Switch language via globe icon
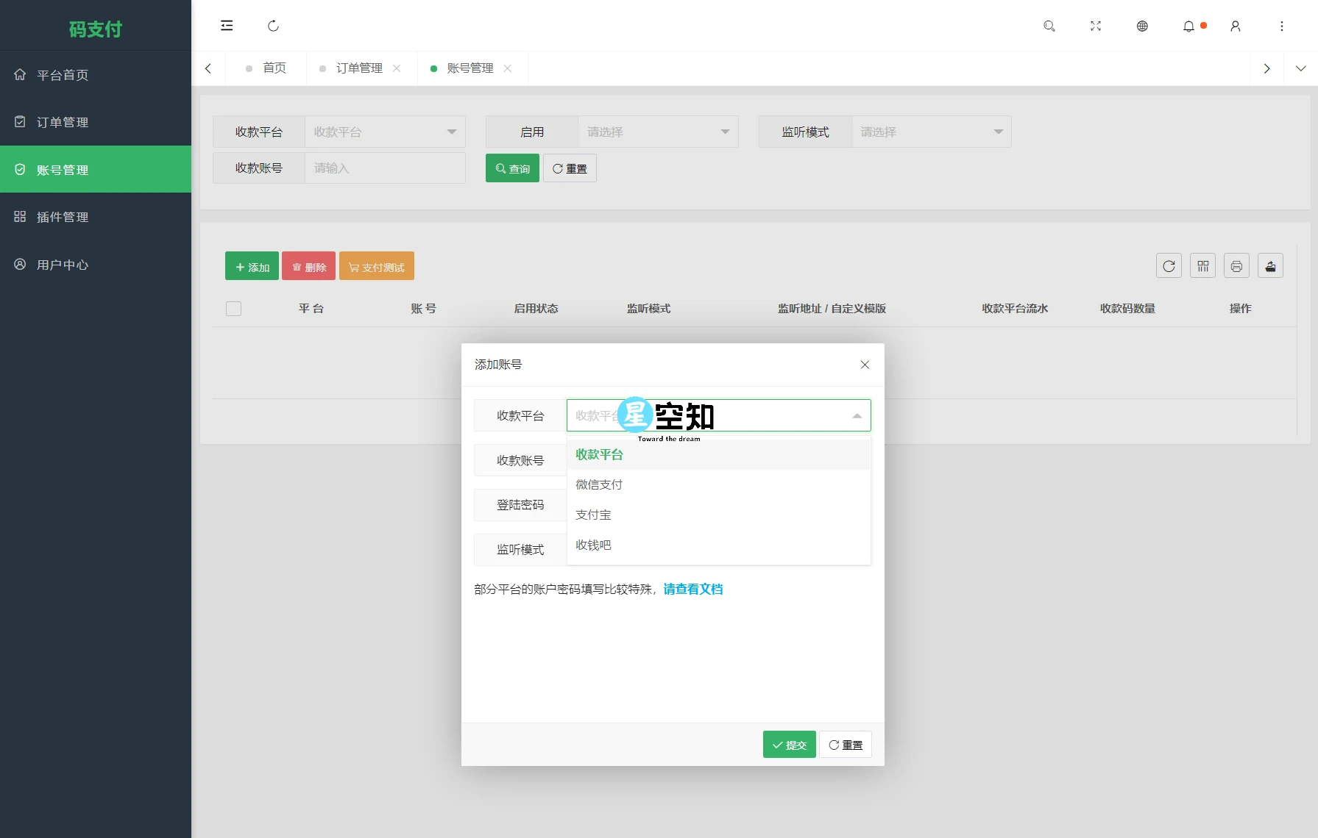Image resolution: width=1318 pixels, height=838 pixels. click(1143, 26)
